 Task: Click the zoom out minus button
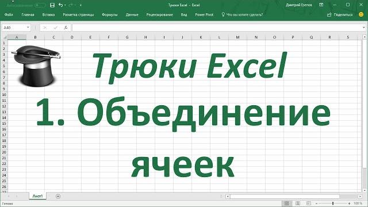click(316, 204)
